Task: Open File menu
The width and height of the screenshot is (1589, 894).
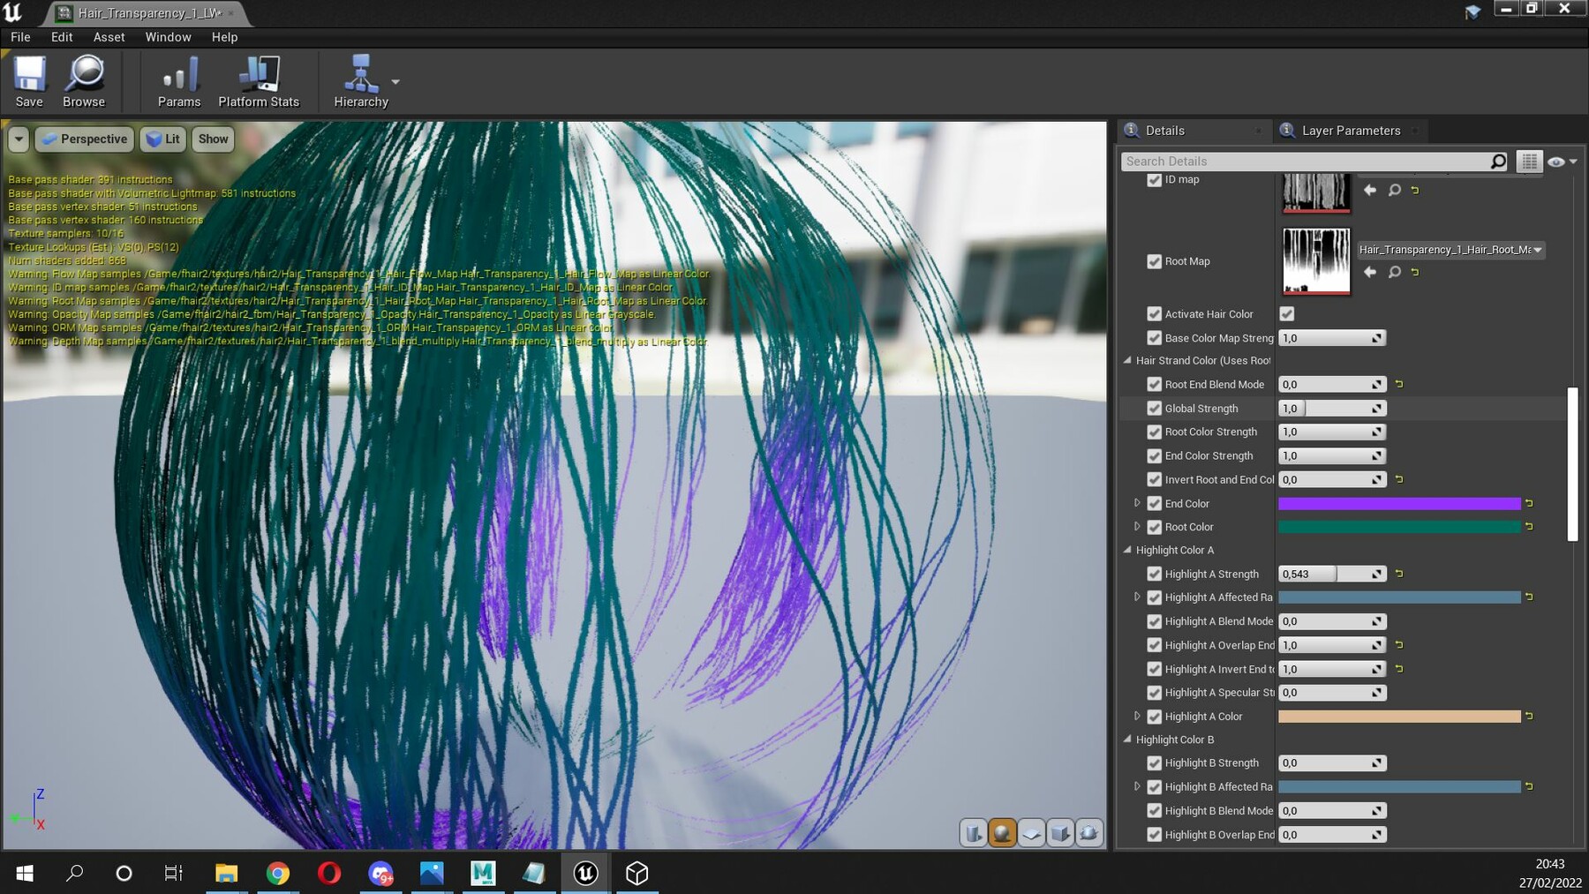Action: 20,37
